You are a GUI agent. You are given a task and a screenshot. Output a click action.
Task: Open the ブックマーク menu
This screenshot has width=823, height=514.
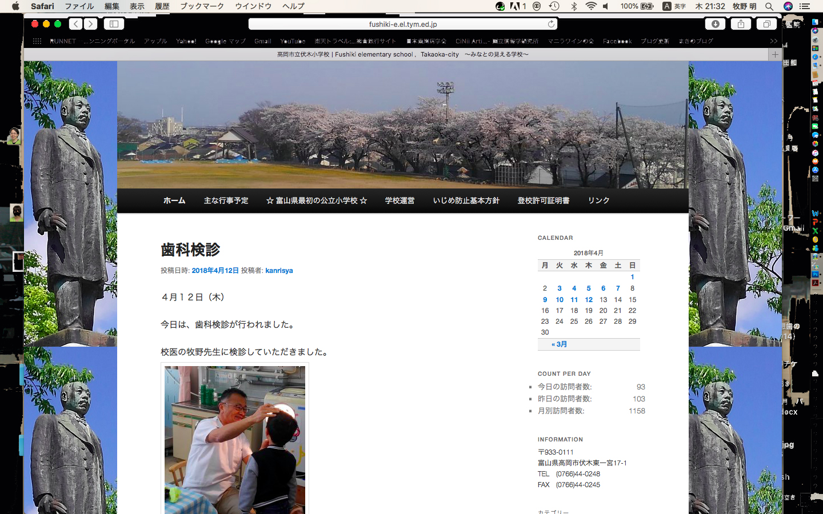[x=202, y=6]
